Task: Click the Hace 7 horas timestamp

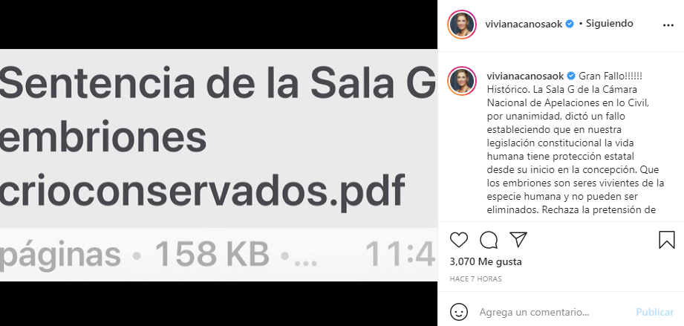Action: (x=475, y=279)
